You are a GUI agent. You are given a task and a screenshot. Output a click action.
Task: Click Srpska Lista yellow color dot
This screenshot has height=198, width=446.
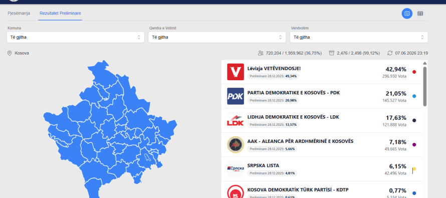point(414,169)
